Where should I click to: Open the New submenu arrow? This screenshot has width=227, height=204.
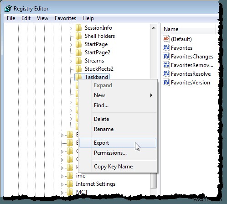(x=151, y=95)
